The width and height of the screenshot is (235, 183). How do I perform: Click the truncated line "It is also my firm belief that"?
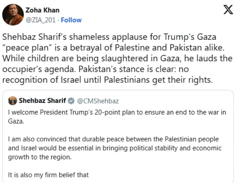48,174
